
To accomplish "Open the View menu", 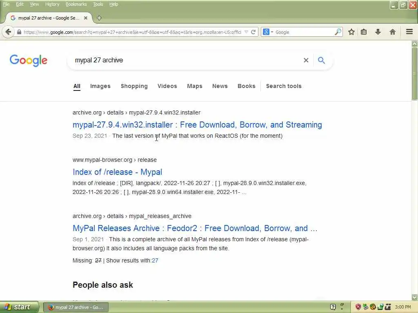I will click(x=34, y=4).
